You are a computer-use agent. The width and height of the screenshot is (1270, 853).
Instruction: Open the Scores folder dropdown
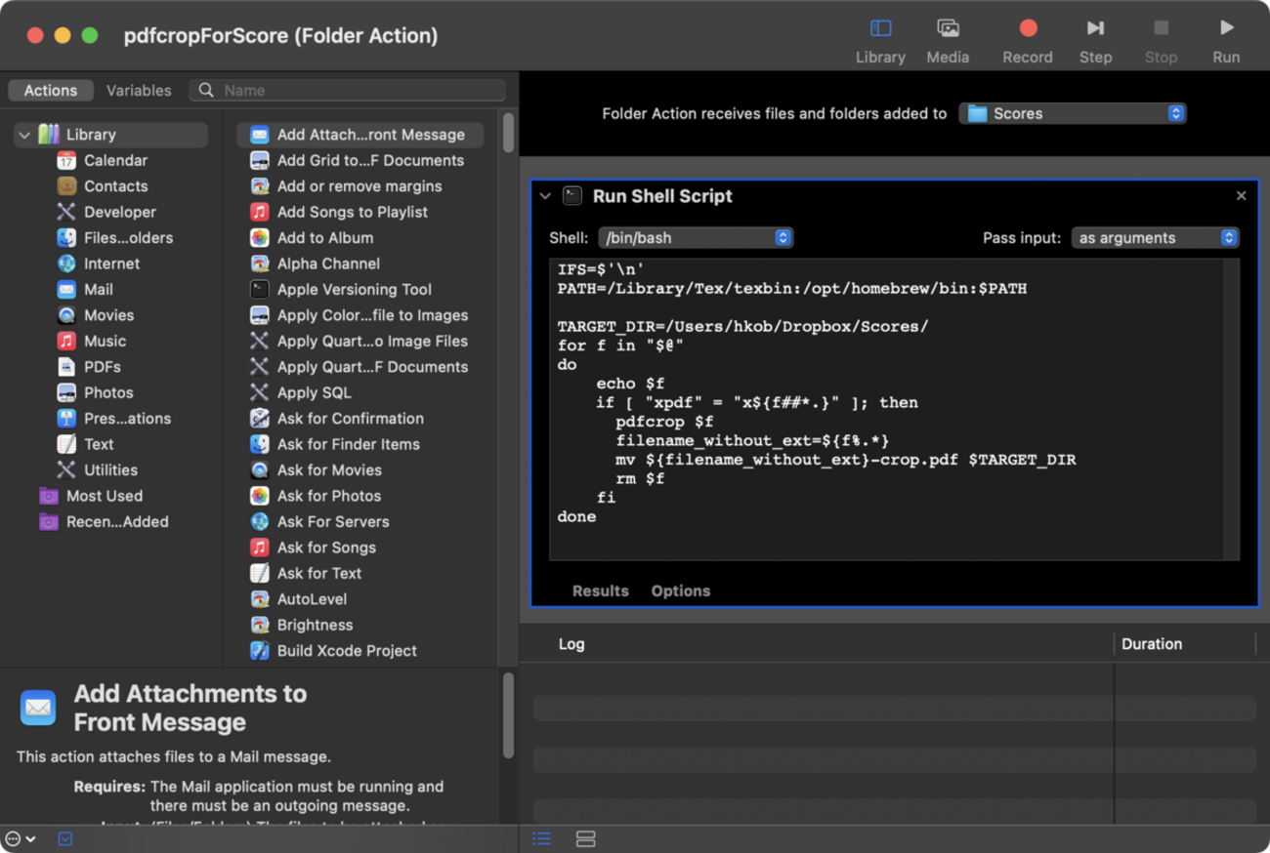pyautogui.click(x=1073, y=113)
